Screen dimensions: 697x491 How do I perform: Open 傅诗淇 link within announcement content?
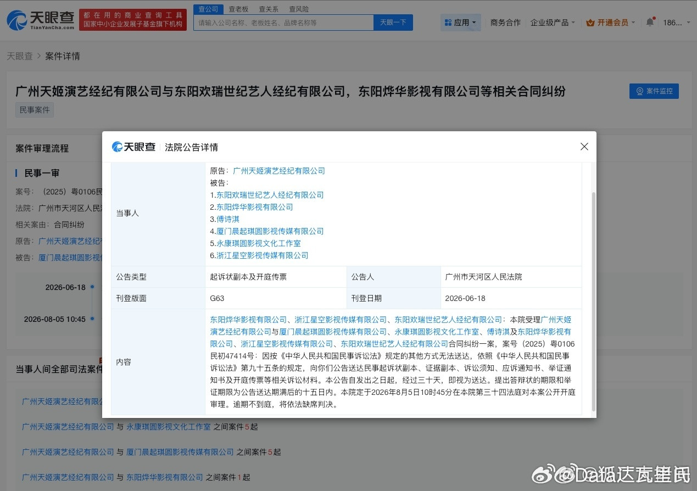(498, 332)
